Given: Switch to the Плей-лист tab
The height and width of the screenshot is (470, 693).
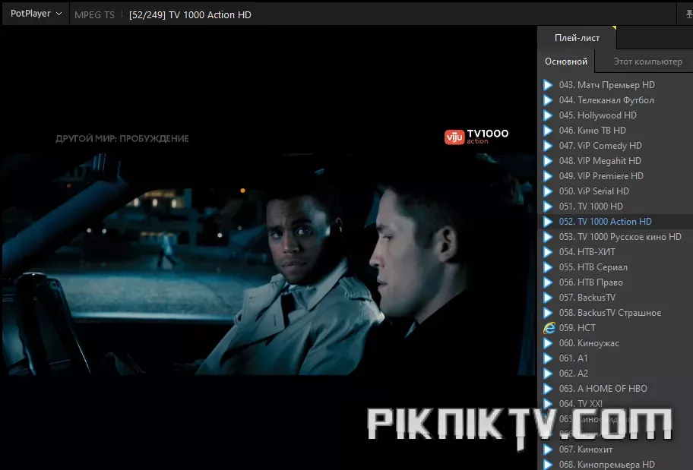Looking at the screenshot, I should 577,38.
